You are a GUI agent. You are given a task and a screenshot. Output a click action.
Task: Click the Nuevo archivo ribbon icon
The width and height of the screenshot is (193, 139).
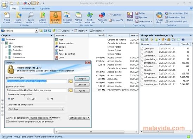click(x=7, y=18)
